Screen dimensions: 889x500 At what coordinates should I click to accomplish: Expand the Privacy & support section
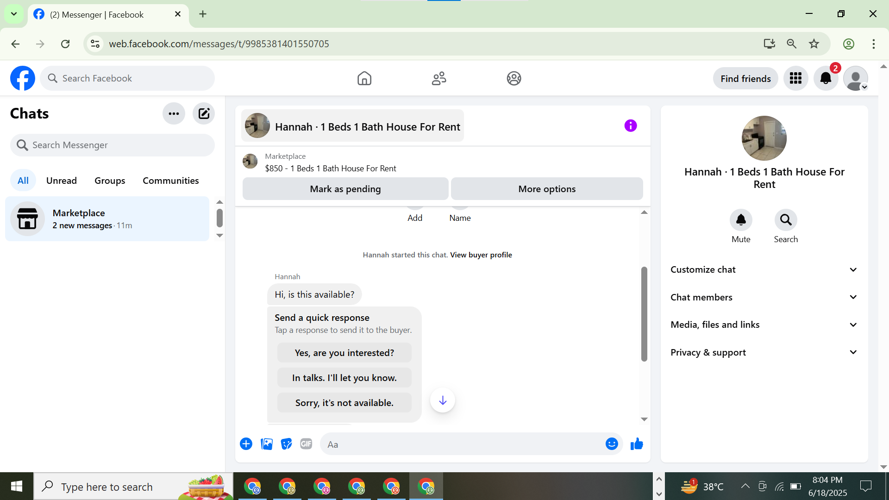click(x=764, y=352)
